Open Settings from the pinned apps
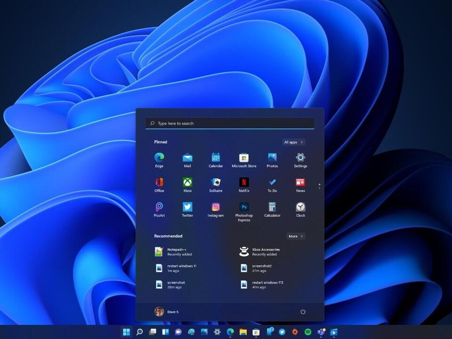Image resolution: width=452 pixels, height=339 pixels. 300,160
